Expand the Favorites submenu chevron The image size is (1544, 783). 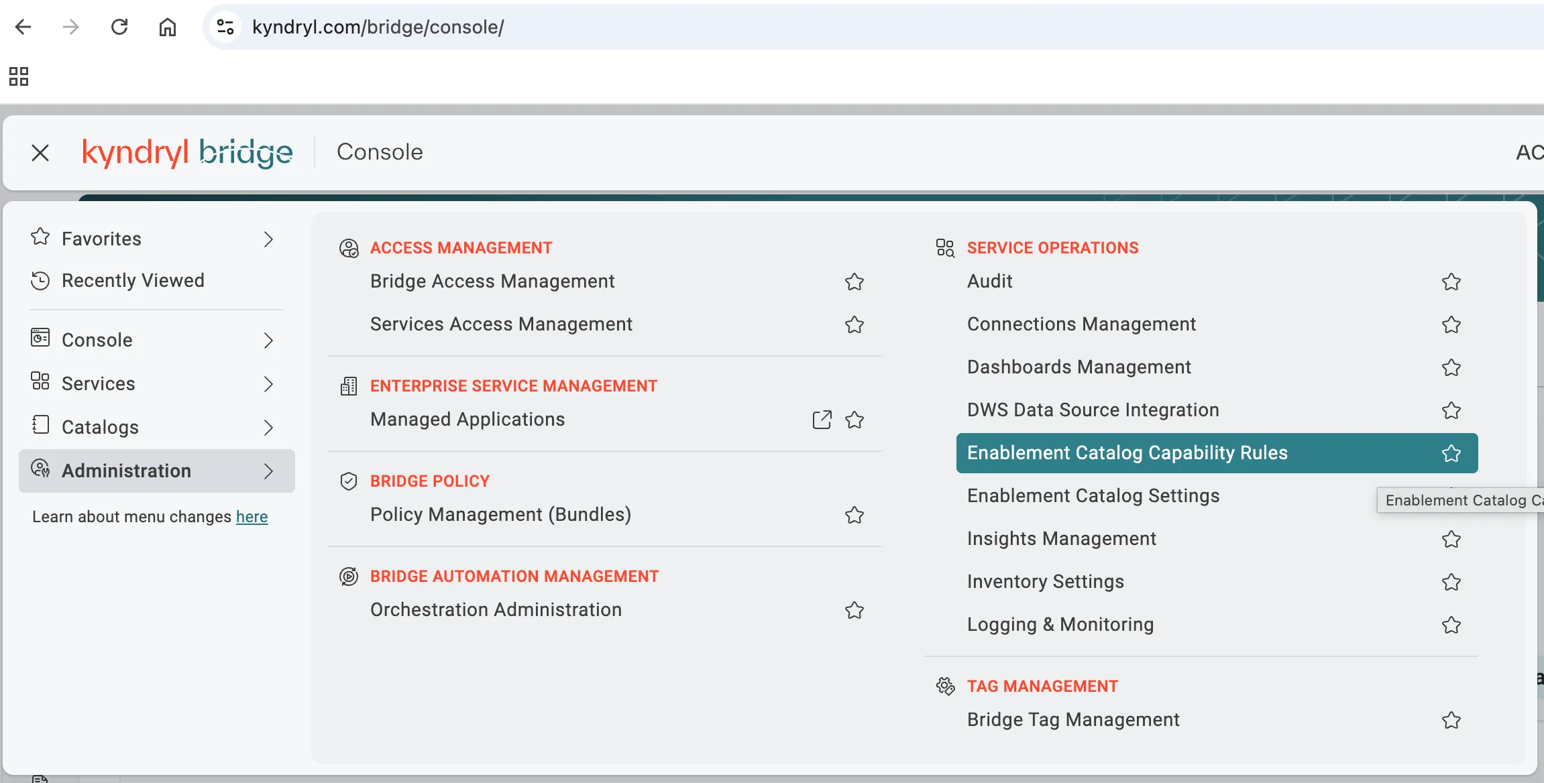pos(268,239)
